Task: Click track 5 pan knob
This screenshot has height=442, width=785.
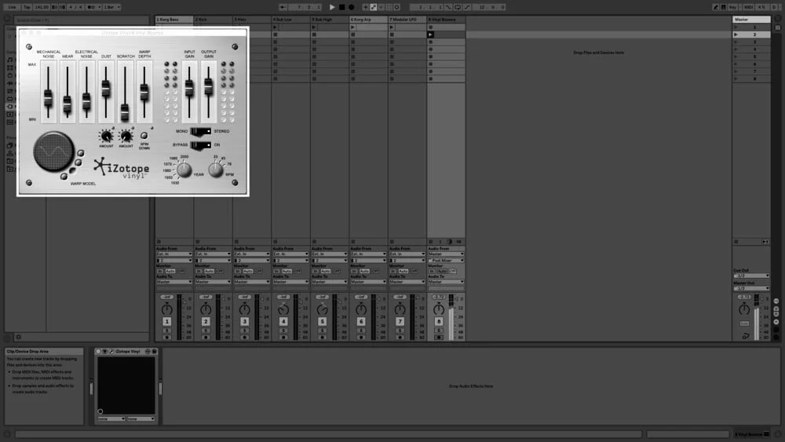Action: [323, 310]
